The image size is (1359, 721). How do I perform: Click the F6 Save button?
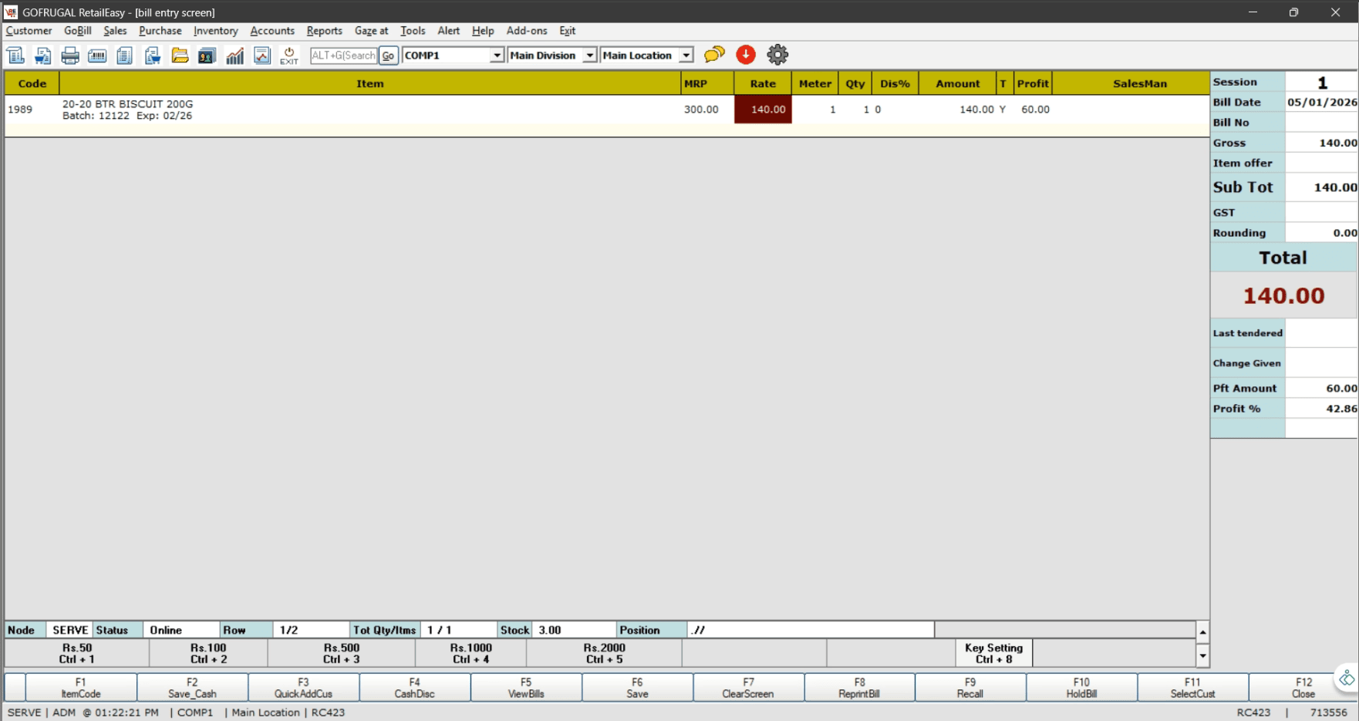[637, 688]
